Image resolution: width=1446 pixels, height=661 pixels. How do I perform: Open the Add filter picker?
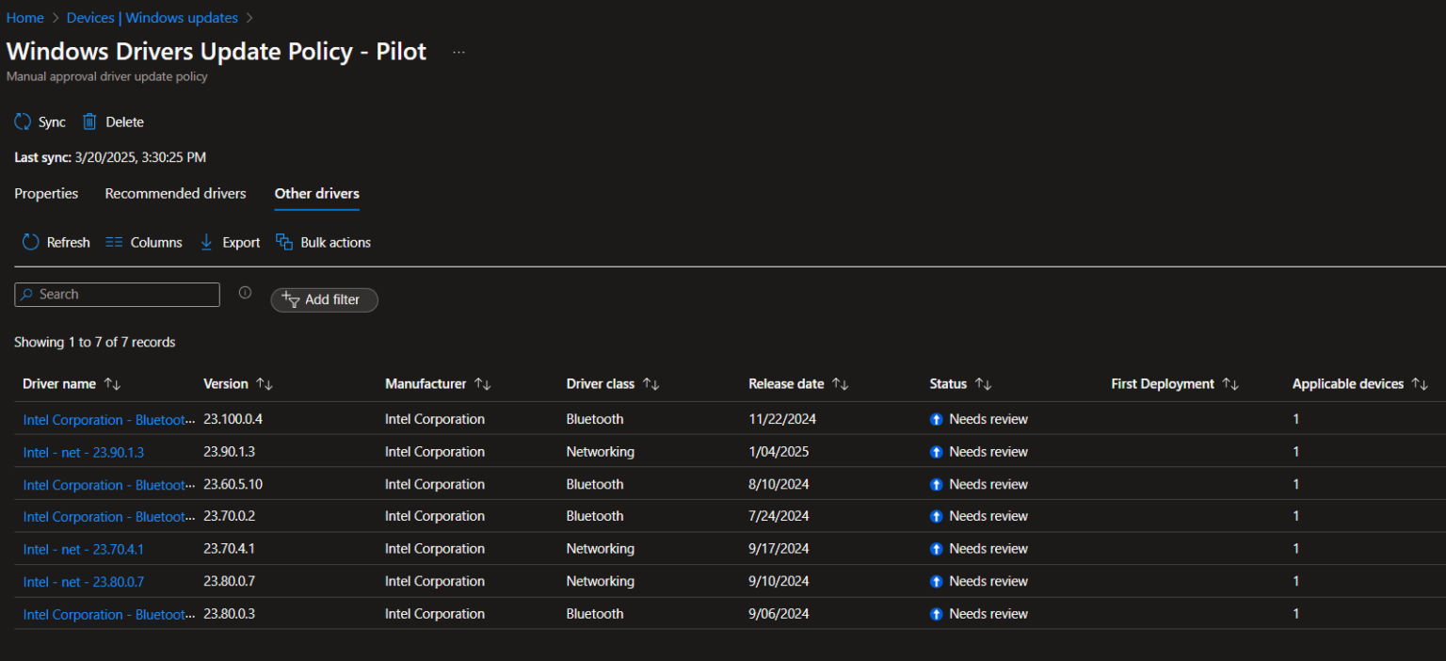click(324, 299)
